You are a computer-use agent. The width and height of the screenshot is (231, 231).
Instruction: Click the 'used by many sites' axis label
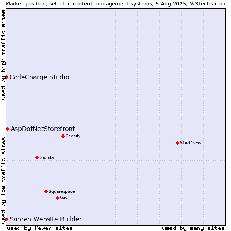(x=193, y=228)
